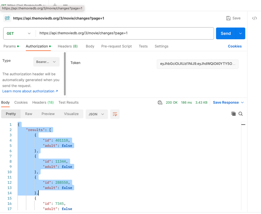Copy the response body with copy icon
Screen dimensions: 261x214
coord(233,114)
